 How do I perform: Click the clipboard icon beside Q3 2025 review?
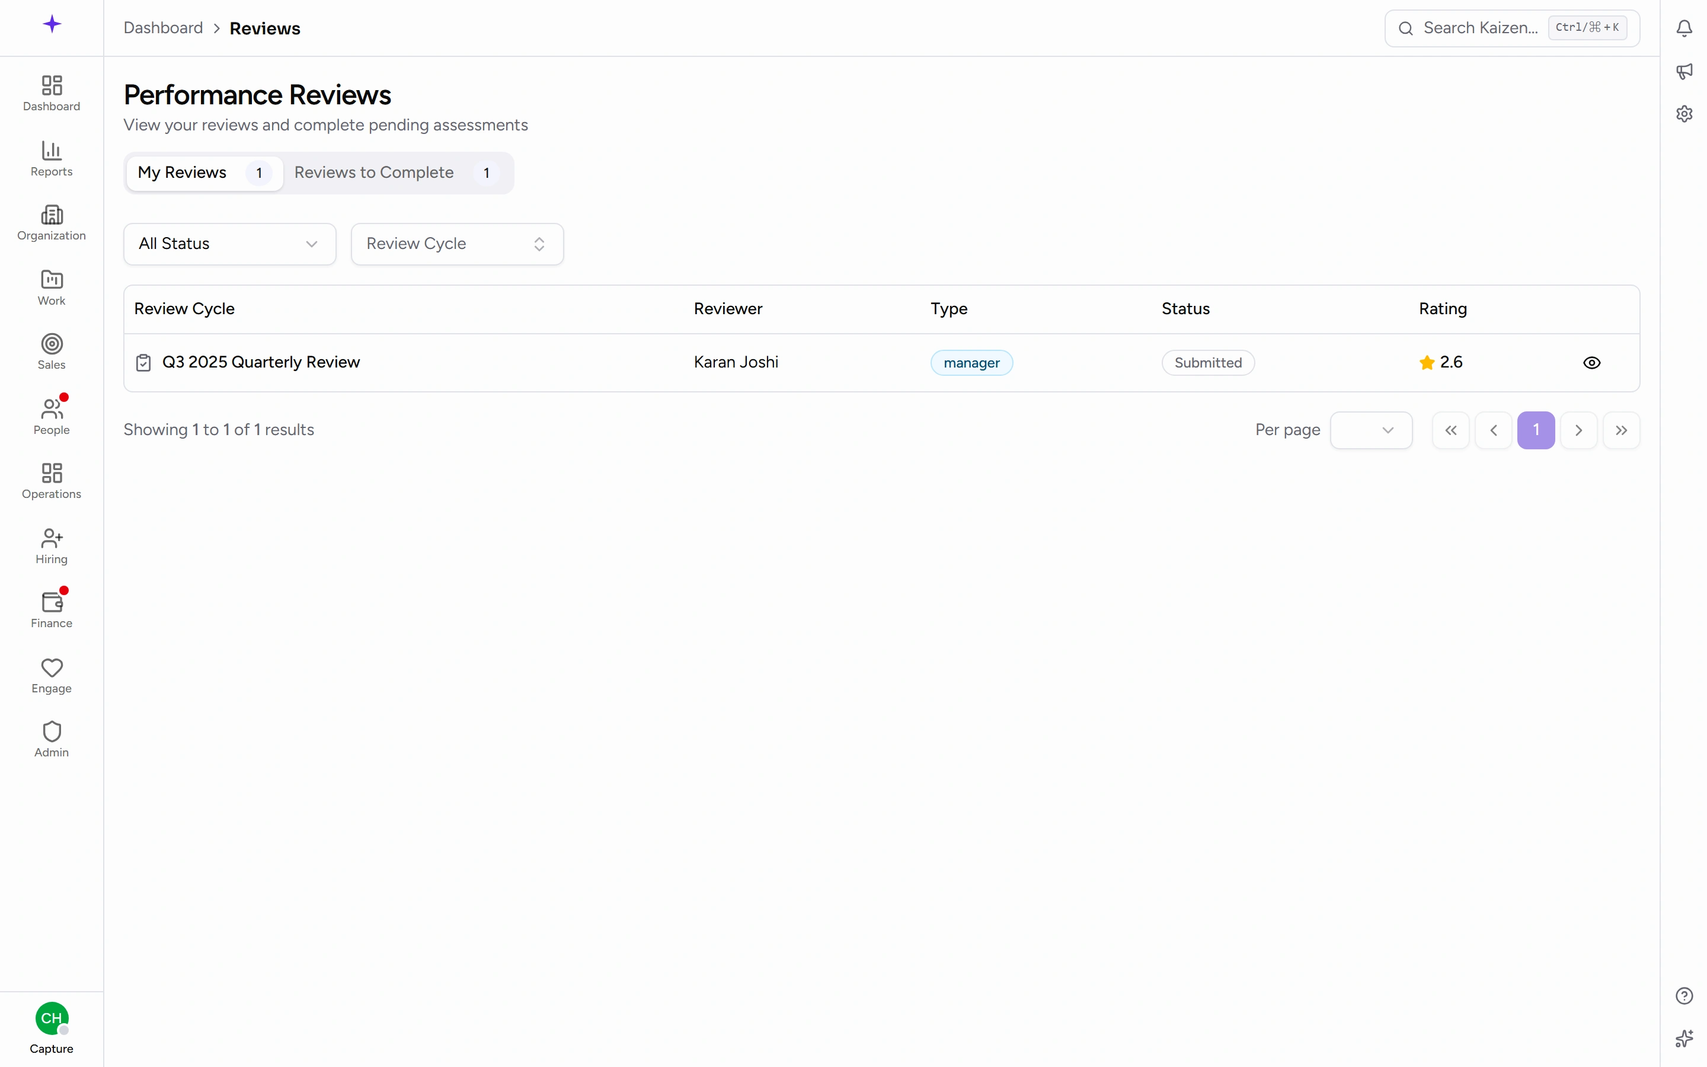point(143,363)
